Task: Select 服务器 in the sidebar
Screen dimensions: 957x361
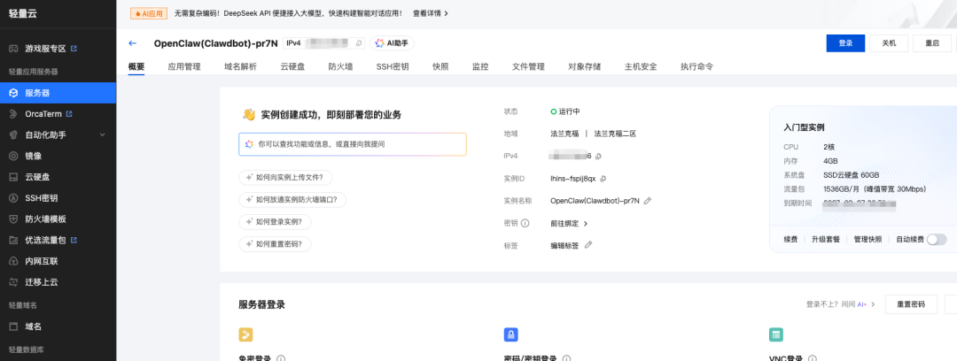Action: coord(58,93)
